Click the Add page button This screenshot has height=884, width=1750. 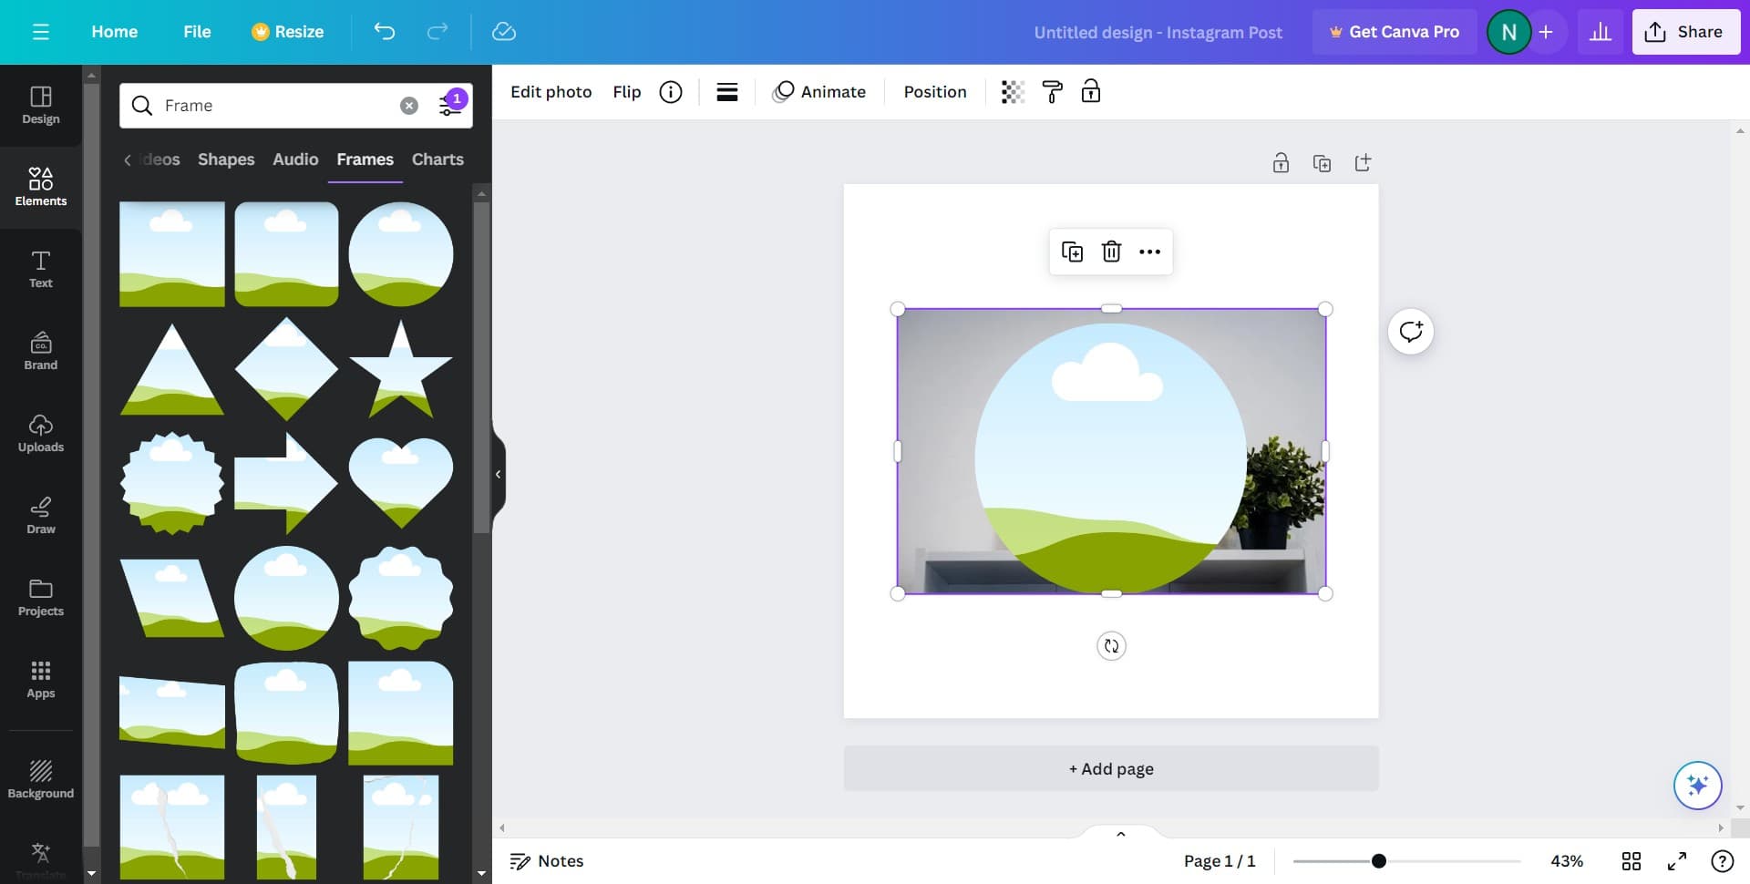point(1110,768)
